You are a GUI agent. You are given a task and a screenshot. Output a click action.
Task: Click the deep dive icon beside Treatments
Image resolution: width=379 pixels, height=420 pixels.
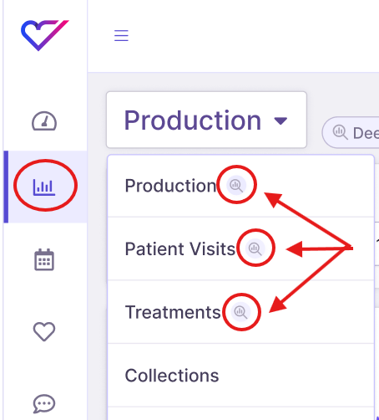[x=240, y=312]
